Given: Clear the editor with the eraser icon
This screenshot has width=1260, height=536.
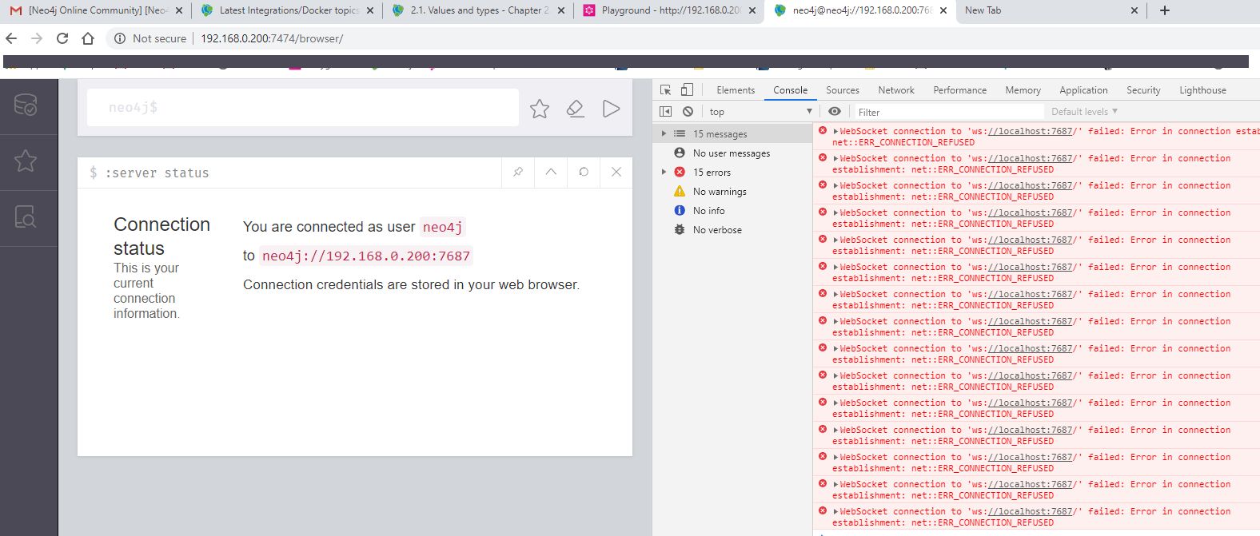Looking at the screenshot, I should (575, 109).
